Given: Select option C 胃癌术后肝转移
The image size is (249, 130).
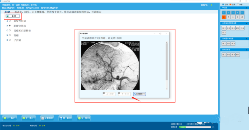Looking at the screenshot, I should pos(10,30).
